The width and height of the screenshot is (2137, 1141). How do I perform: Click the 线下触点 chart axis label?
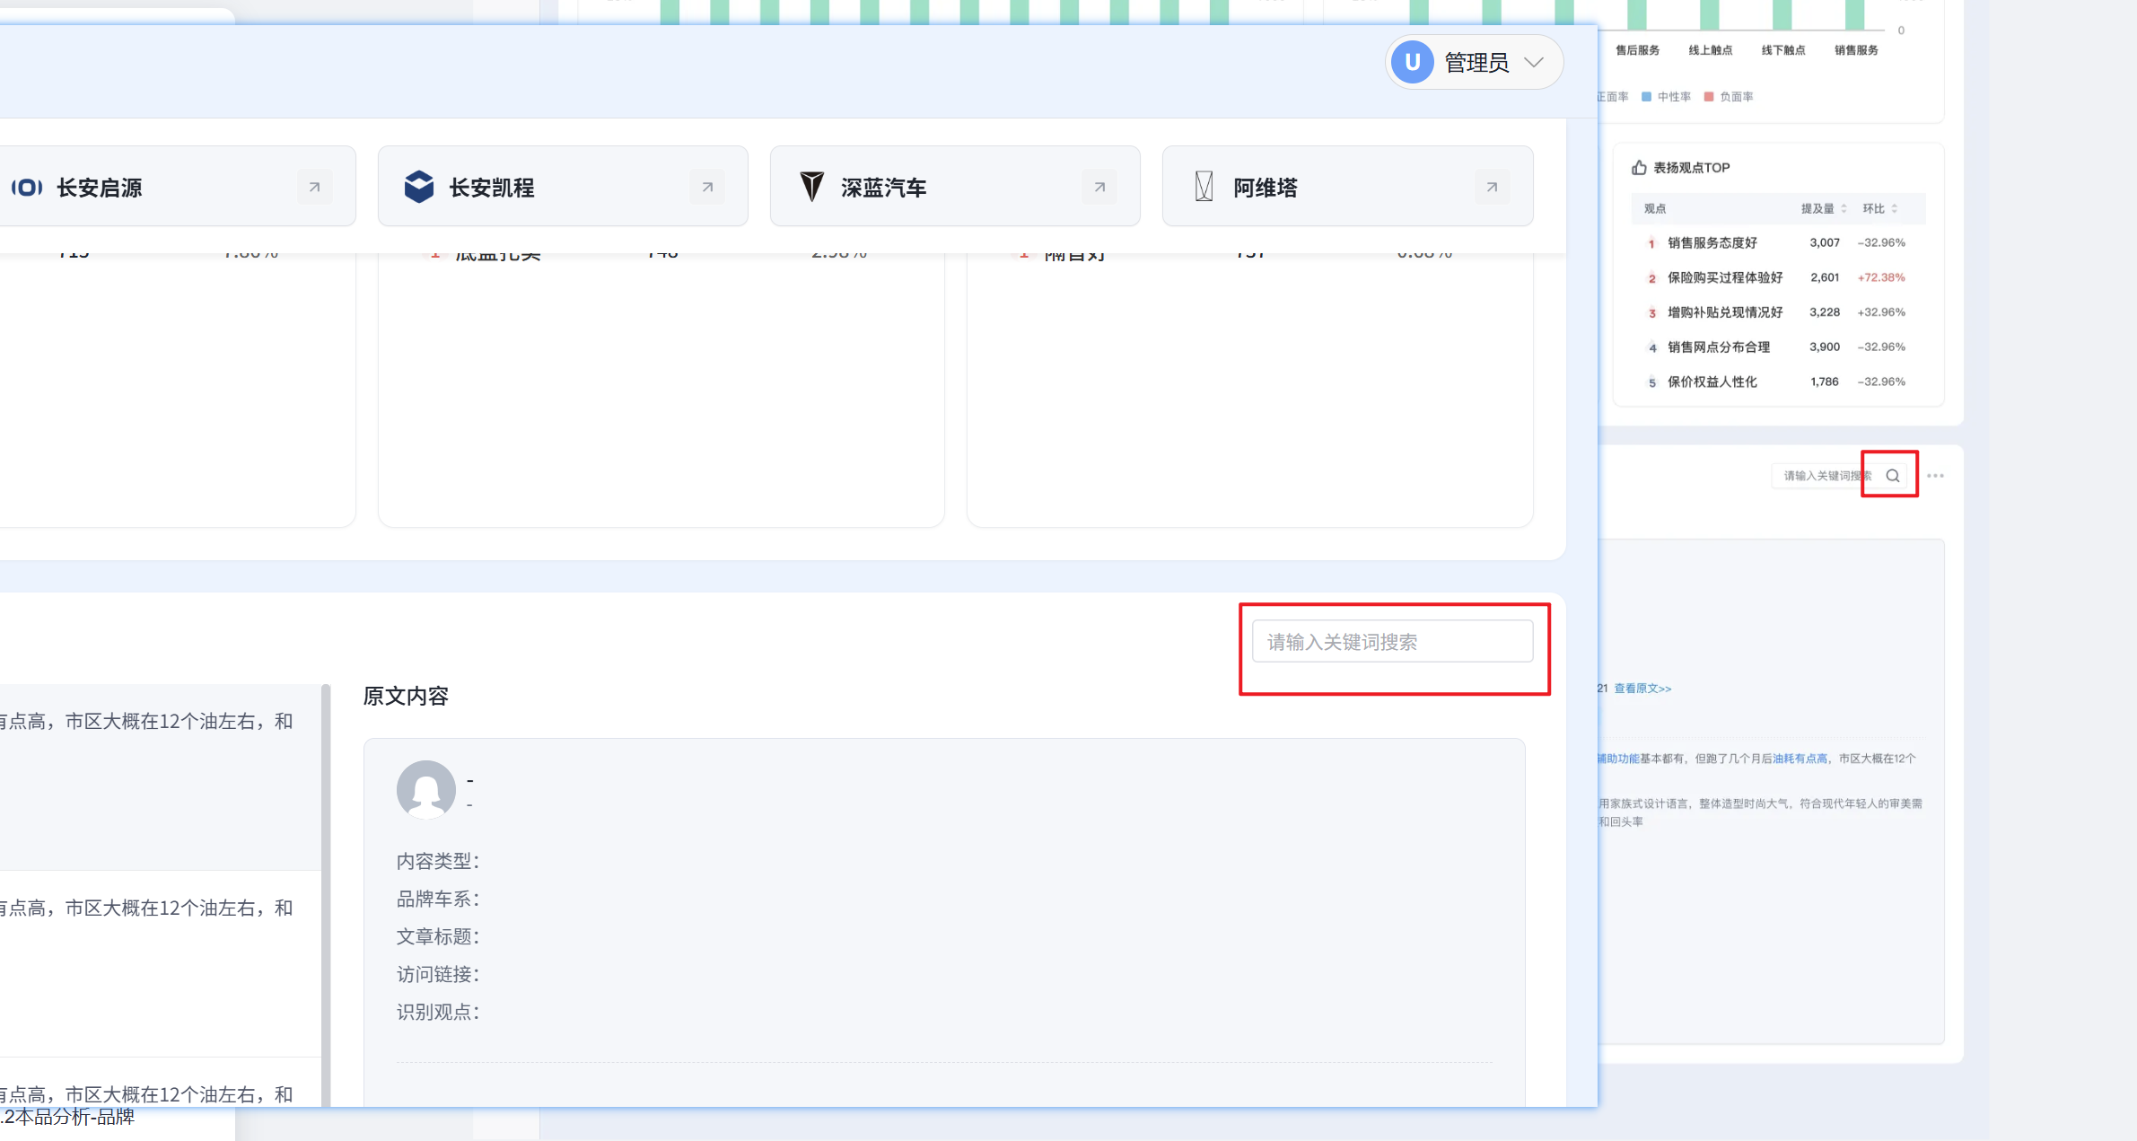click(1782, 50)
